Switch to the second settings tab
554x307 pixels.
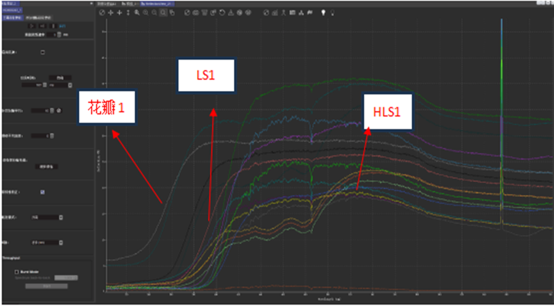[x=38, y=17]
